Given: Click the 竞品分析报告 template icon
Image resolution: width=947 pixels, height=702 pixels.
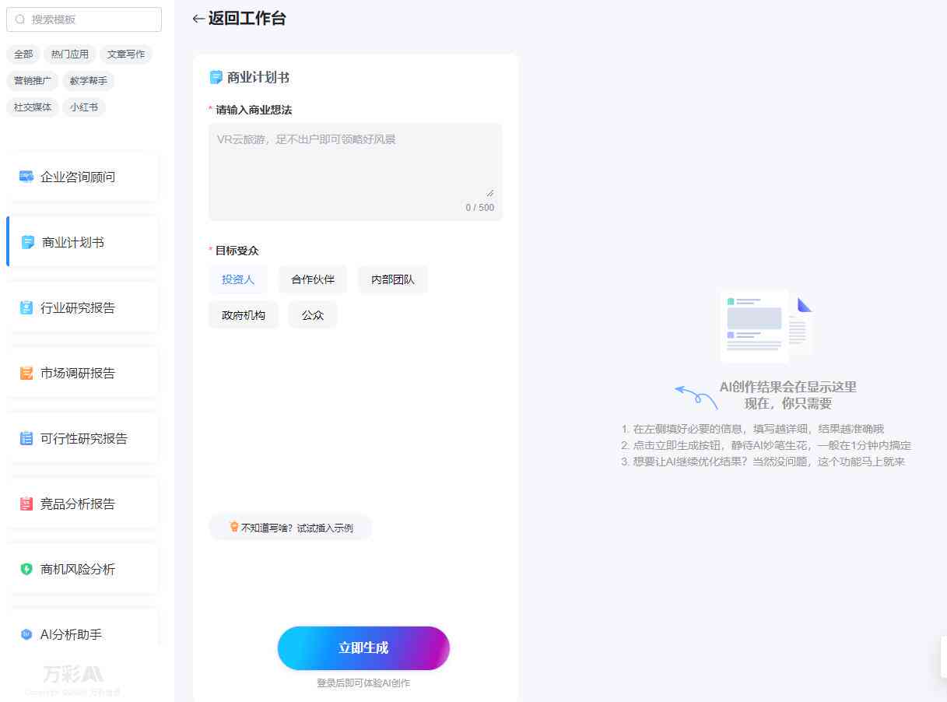Looking at the screenshot, I should coord(26,504).
